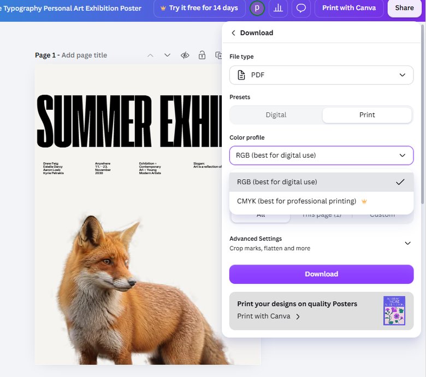The image size is (426, 377).
Task: Move page down with the down chevron
Action: click(x=167, y=55)
